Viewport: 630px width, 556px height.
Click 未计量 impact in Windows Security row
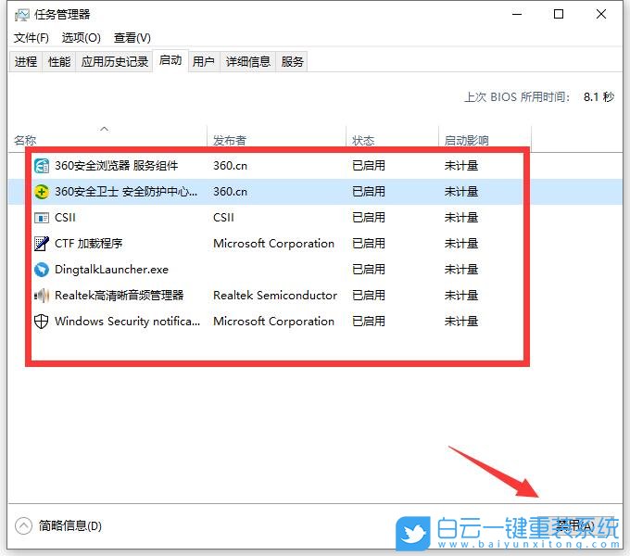(x=461, y=322)
